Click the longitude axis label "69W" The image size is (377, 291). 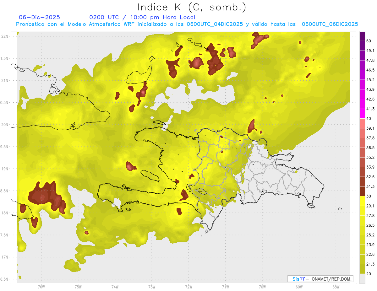click(299, 287)
